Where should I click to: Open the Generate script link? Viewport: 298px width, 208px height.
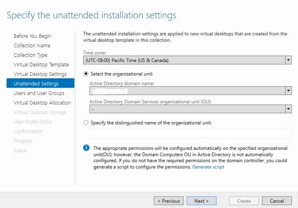(208, 167)
